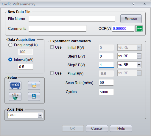This screenshot has height=136, width=151.
Task: Click the Cancel button
Action: [x=97, y=129]
